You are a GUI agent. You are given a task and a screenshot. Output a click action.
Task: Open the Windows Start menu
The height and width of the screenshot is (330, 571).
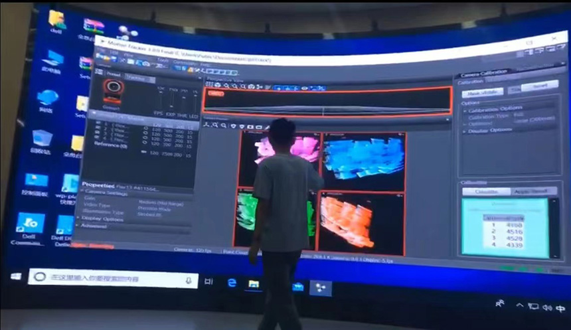coord(16,276)
